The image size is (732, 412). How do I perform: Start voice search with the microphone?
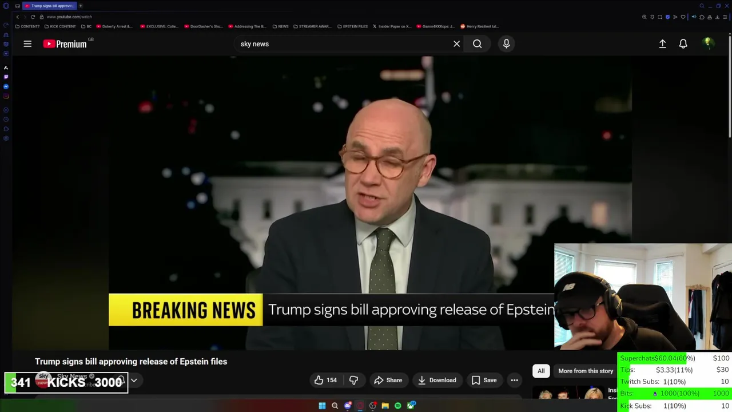click(x=506, y=44)
